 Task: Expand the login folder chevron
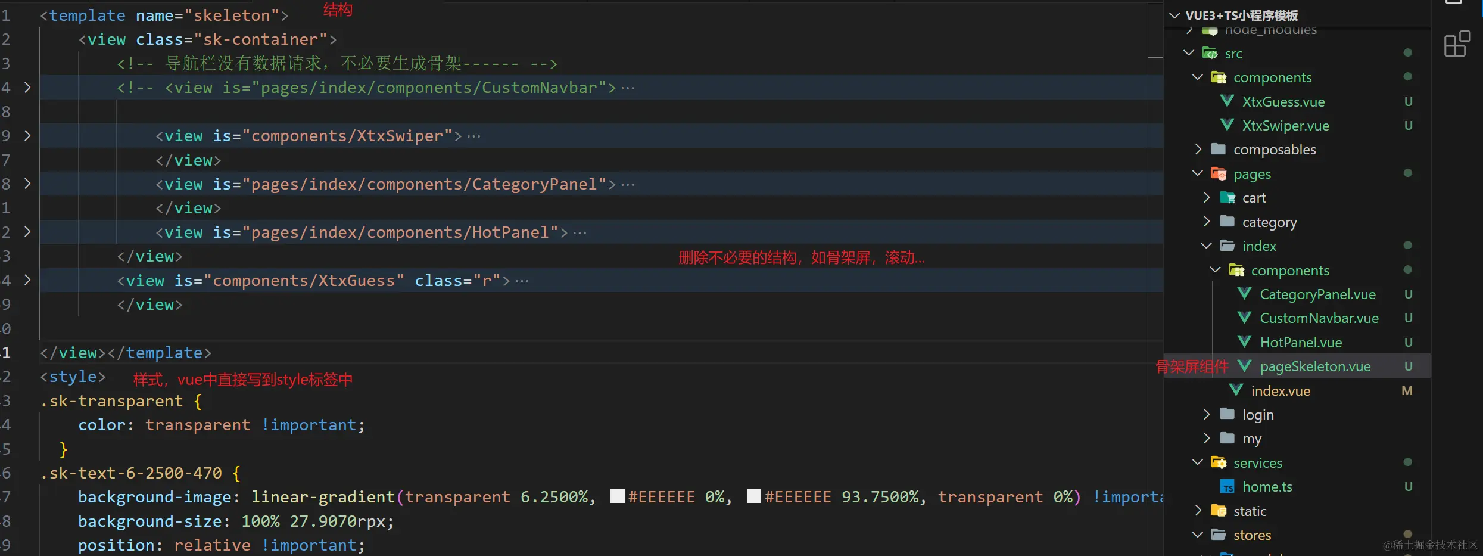[x=1207, y=414]
